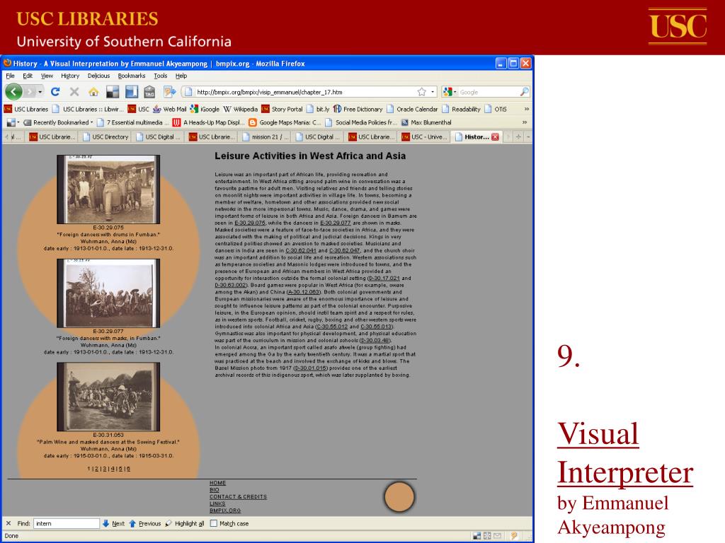Click the blue-arrow toolbar icon beside the address bar
Viewport: 725px width, 543px height.
click(169, 92)
